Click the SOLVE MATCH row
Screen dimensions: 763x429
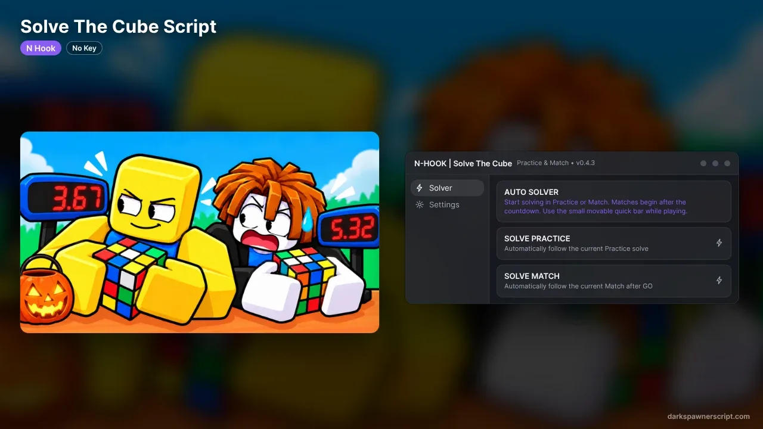pos(614,281)
